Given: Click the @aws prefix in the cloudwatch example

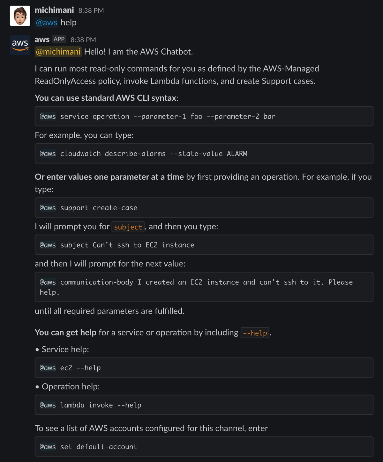Looking at the screenshot, I should point(47,153).
